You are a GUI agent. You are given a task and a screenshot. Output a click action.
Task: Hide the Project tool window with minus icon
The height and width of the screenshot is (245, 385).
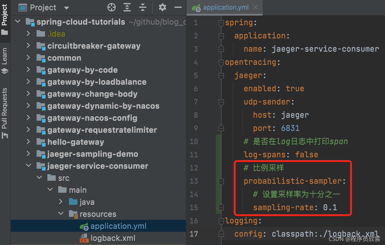(x=178, y=8)
